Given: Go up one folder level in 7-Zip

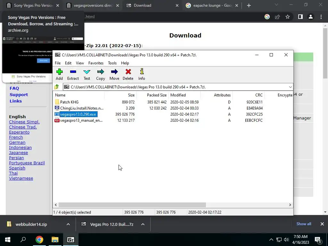Looking at the screenshot, I should coord(56,87).
